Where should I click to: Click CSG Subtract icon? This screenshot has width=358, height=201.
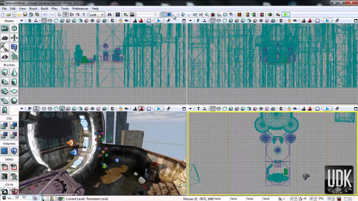[x=14, y=126]
